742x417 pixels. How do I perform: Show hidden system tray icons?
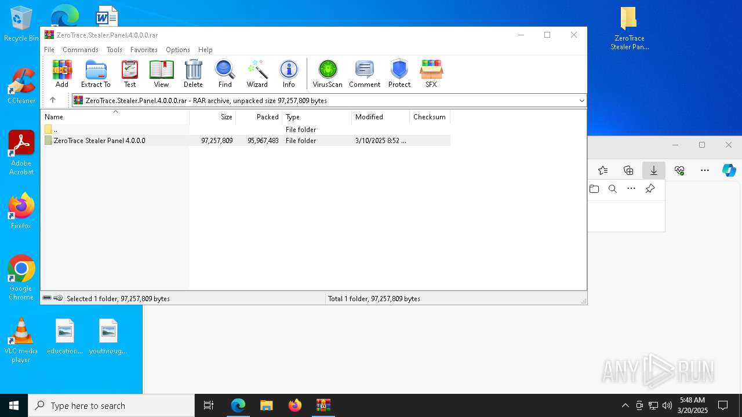pyautogui.click(x=625, y=405)
